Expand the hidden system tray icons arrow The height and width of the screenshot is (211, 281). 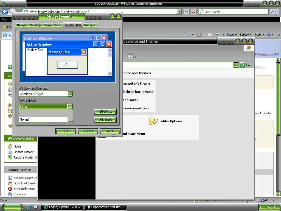click(261, 207)
